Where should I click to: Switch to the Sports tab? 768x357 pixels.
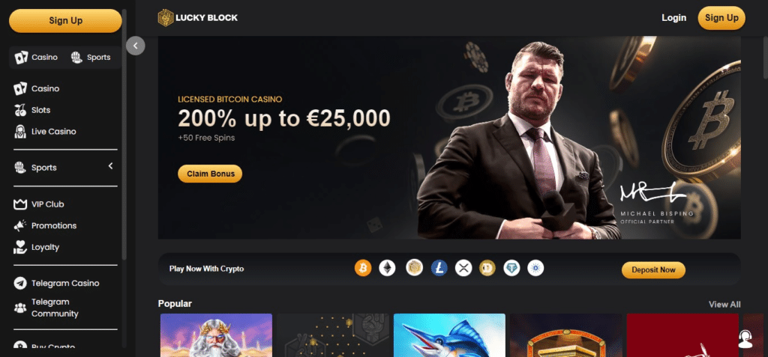91,57
